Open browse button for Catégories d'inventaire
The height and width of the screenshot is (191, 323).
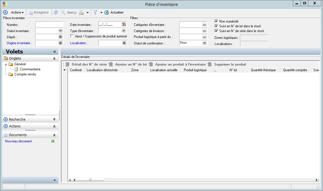click(x=204, y=25)
